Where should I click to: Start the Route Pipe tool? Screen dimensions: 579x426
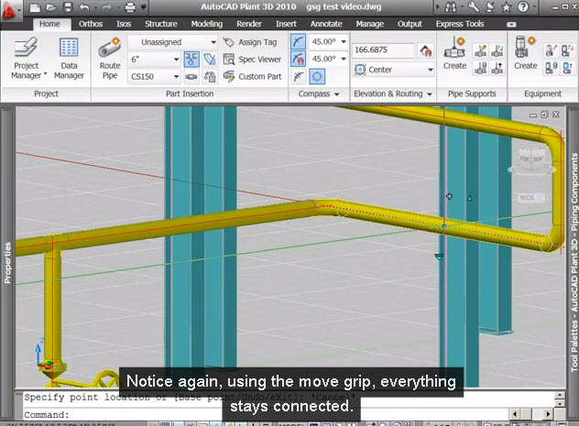point(110,59)
